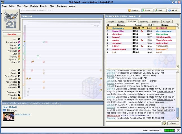Click the chat message input field

click(133, 123)
